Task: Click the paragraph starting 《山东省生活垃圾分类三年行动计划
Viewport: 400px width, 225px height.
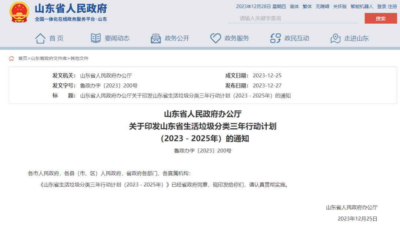Action: coord(164,185)
